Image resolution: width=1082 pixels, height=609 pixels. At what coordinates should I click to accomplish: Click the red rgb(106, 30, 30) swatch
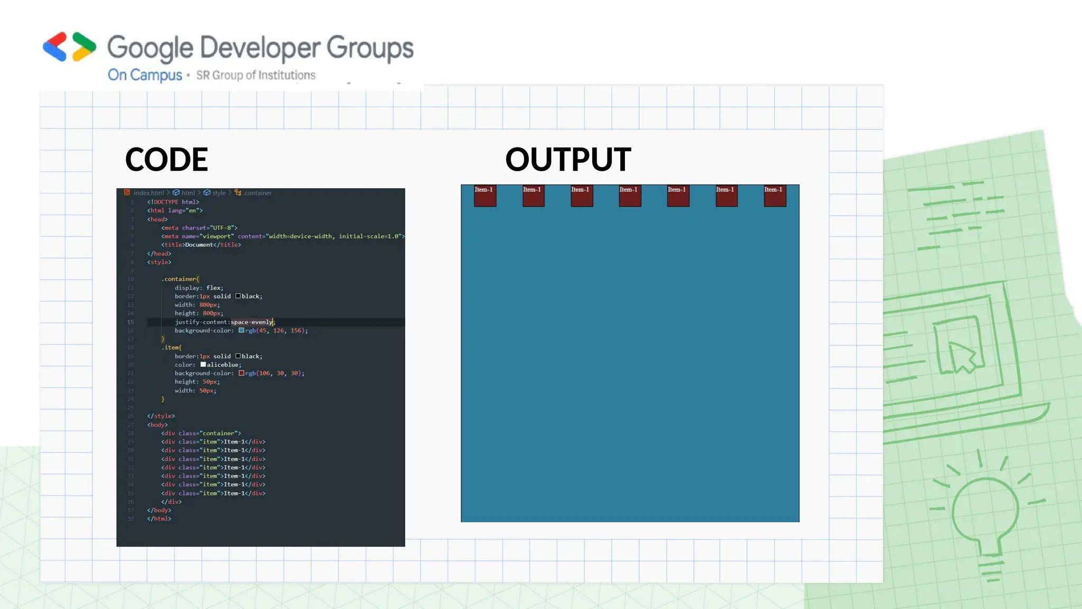click(x=241, y=373)
